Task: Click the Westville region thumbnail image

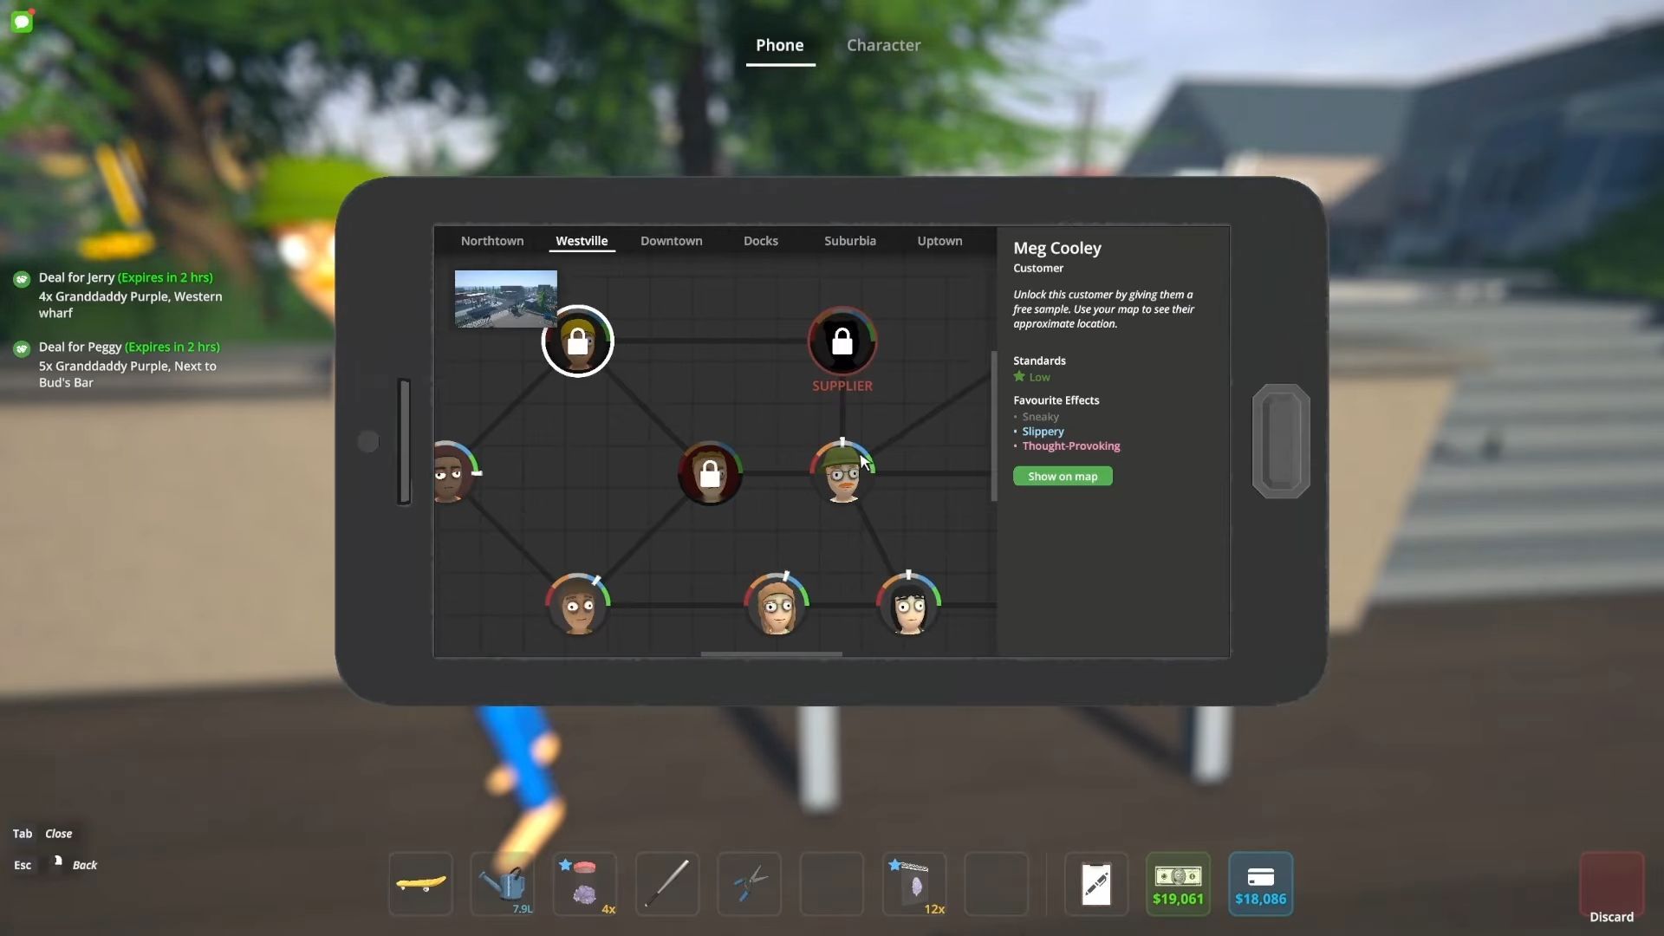Action: [505, 299]
